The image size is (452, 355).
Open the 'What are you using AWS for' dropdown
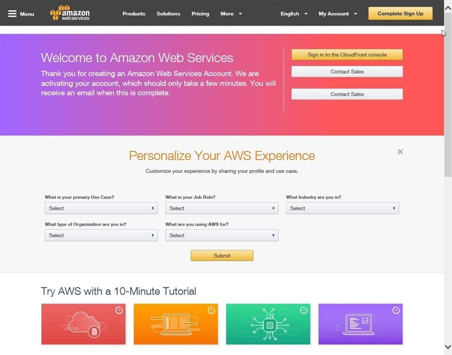pos(222,235)
